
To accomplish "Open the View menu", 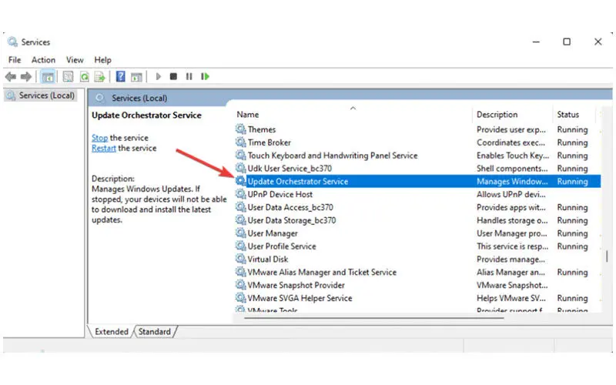I will tap(75, 60).
